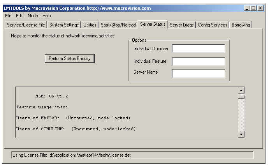Minimize the LMTOOLS window
269x166 pixels.
click(247, 8)
